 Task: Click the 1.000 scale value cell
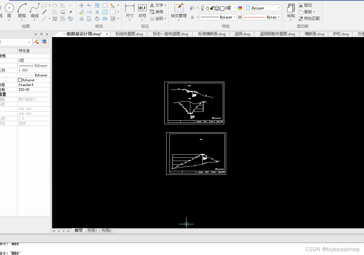pos(33,70)
